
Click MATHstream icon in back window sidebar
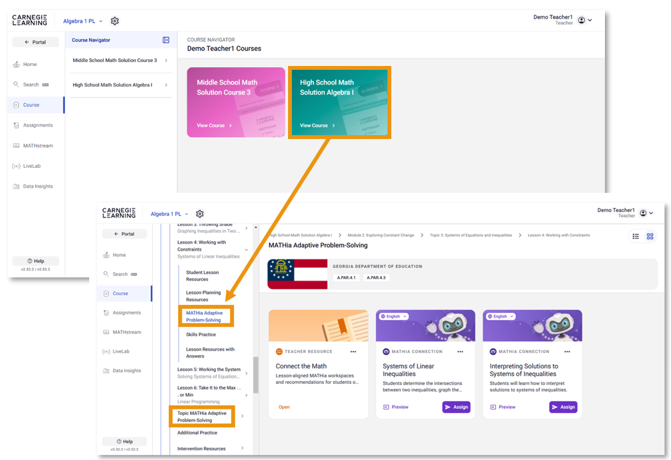(16, 146)
